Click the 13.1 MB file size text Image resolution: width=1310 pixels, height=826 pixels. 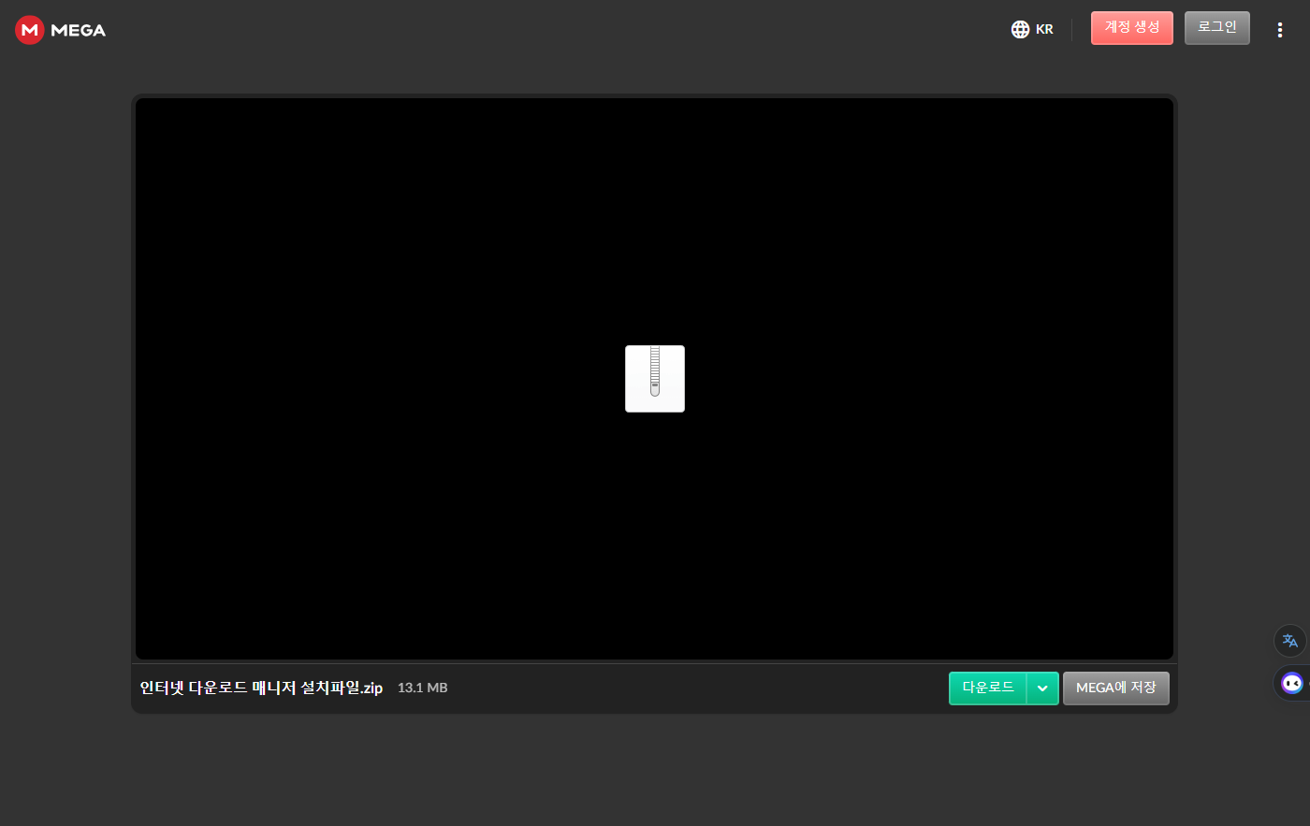tap(422, 688)
